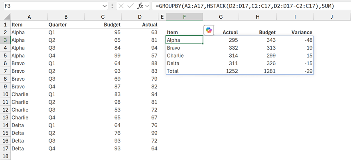This screenshot has width=351, height=160.
Task: Click cell C11 with Budget value 98
Action: tap(103, 102)
